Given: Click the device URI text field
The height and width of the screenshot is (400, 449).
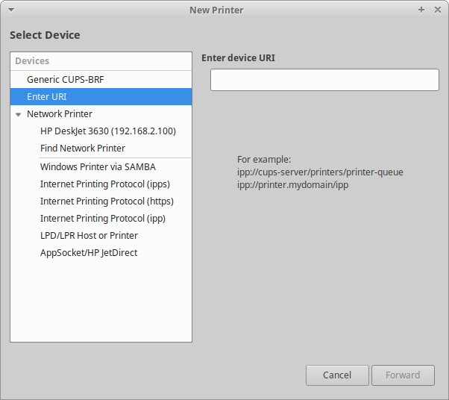Looking at the screenshot, I should pos(324,80).
